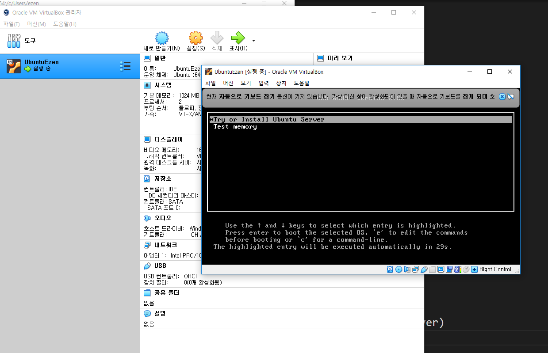The image size is (548, 353).
Task: Click the 'USB 컨트롤러: OHCI' text
Action: pos(170,276)
